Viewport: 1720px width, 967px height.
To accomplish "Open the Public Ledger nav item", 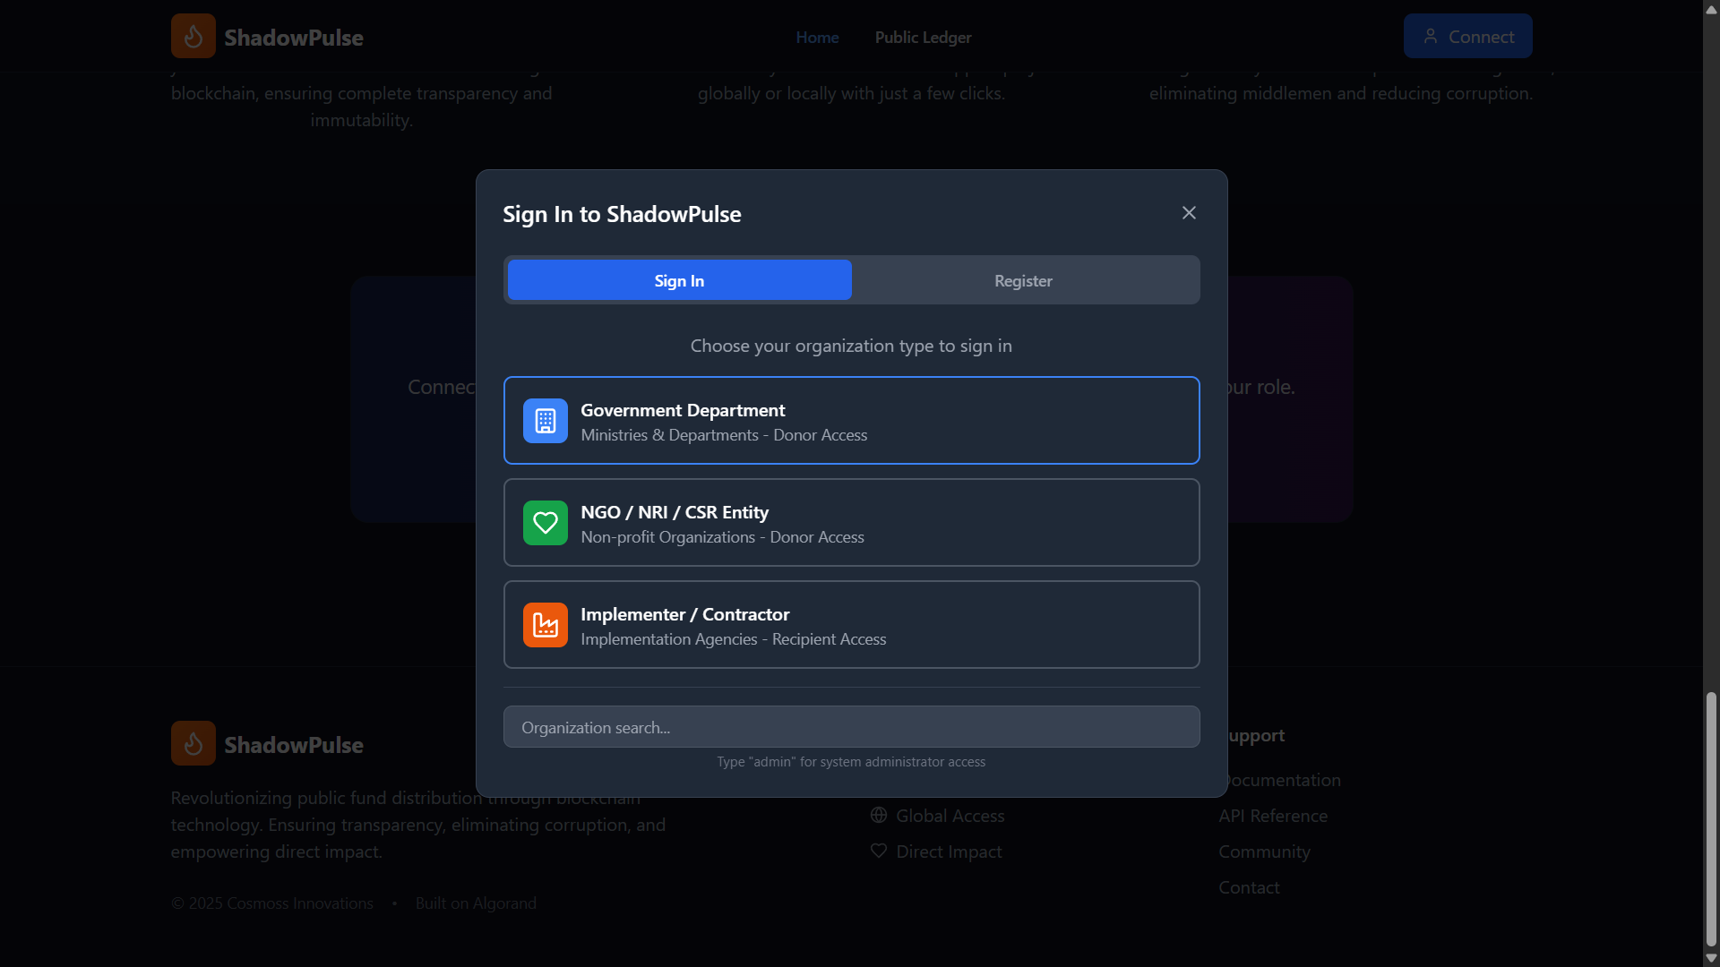I will [x=923, y=38].
